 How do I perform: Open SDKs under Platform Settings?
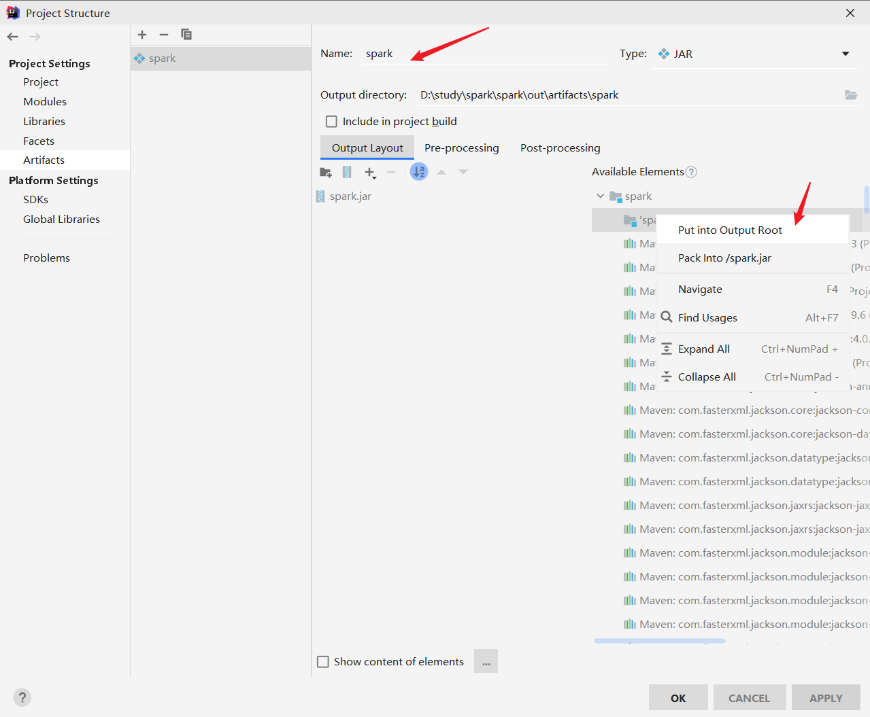tap(35, 200)
